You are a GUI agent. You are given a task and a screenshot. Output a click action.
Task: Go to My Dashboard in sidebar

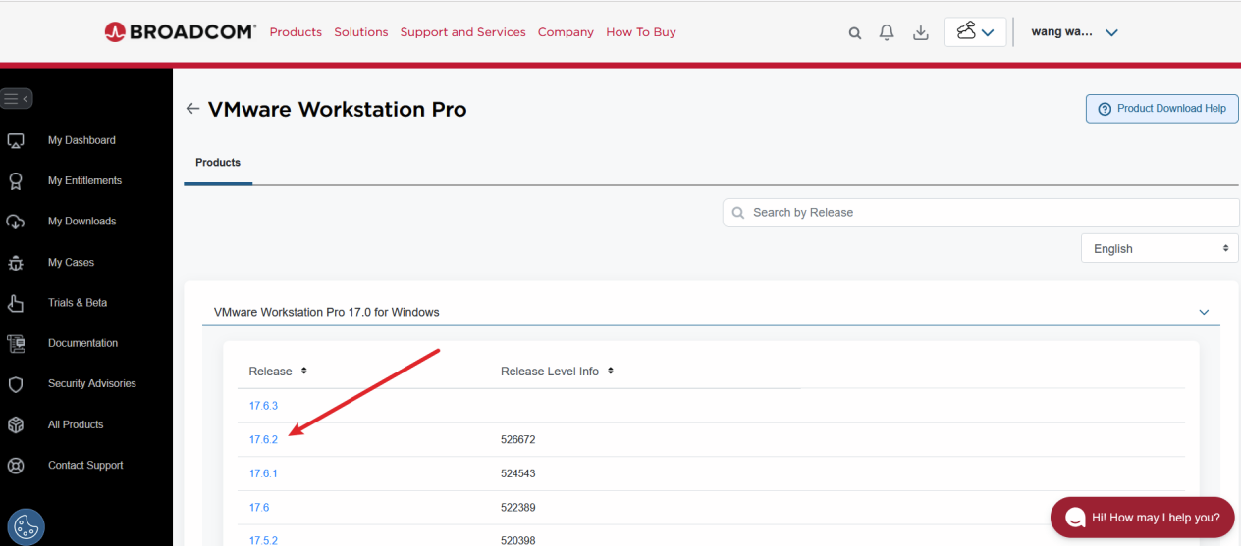click(81, 140)
